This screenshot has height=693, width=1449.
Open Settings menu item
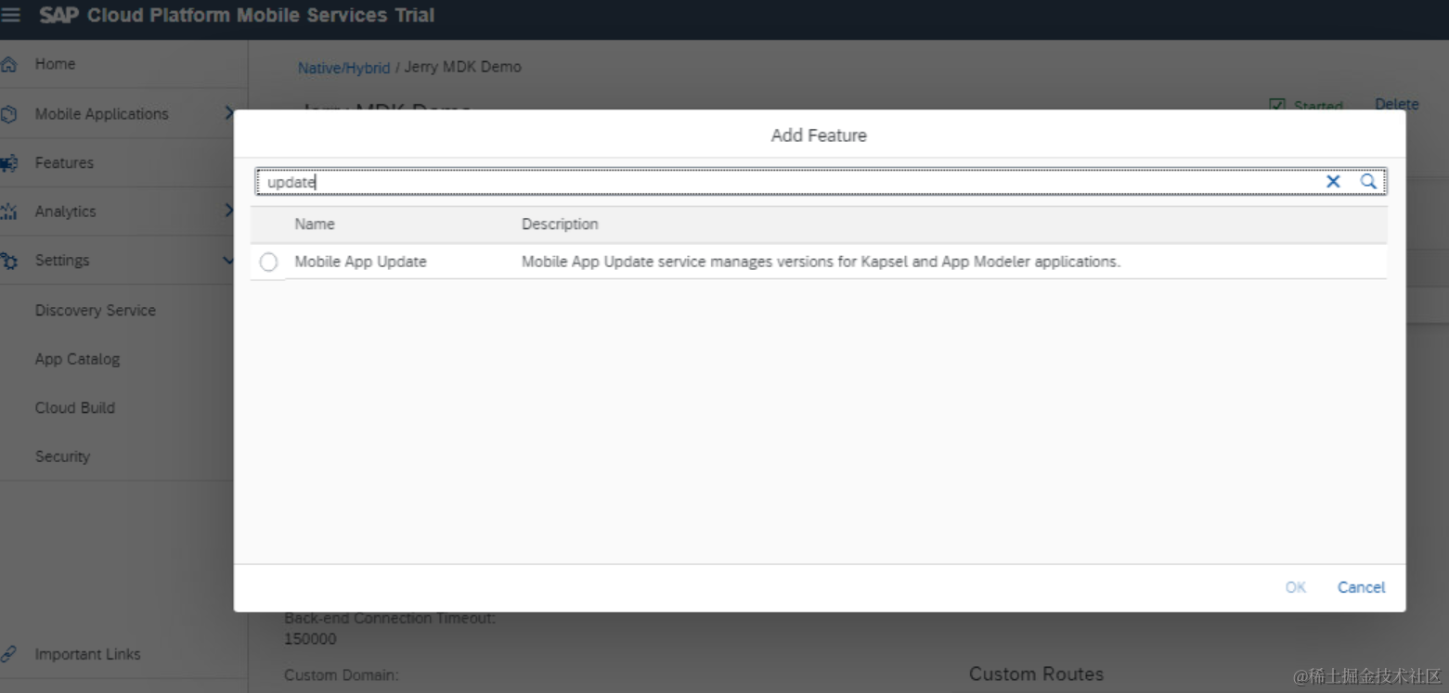pyautogui.click(x=62, y=261)
